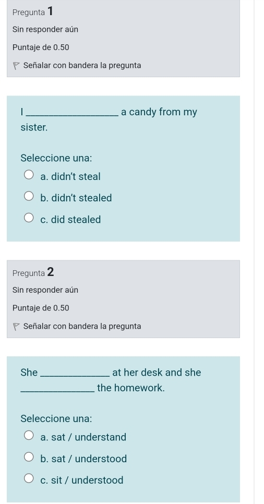This screenshot has width=264, height=504.
Task: Click the 'Pregunta 1' heading
Action: pyautogui.click(x=33, y=12)
